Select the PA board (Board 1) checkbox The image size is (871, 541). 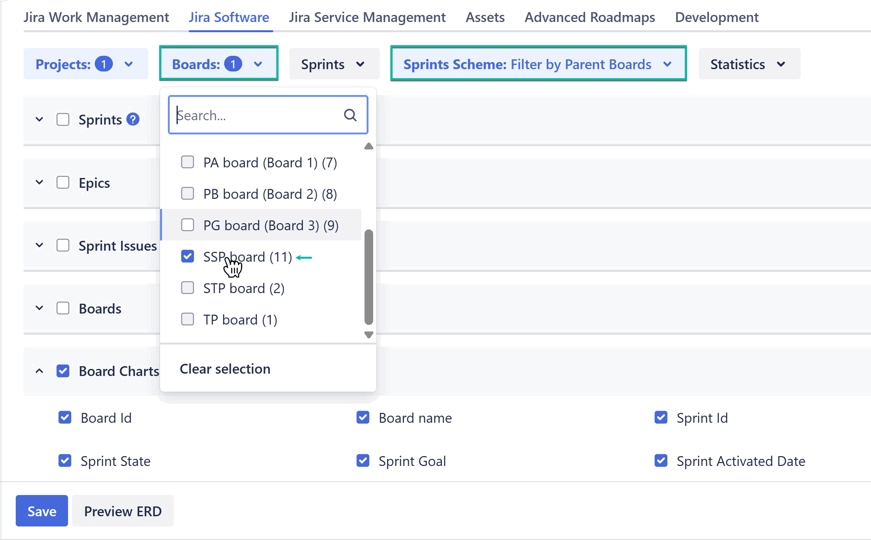(188, 162)
